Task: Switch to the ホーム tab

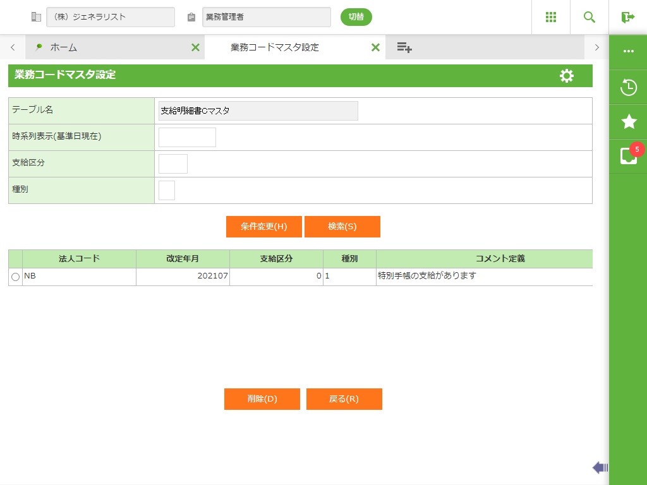Action: click(x=64, y=47)
